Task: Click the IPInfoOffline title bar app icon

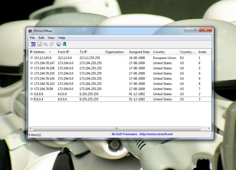Action: pos(30,31)
